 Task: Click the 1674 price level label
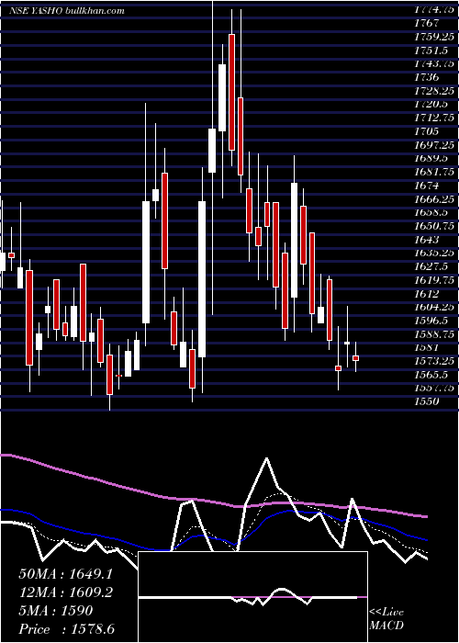426,186
